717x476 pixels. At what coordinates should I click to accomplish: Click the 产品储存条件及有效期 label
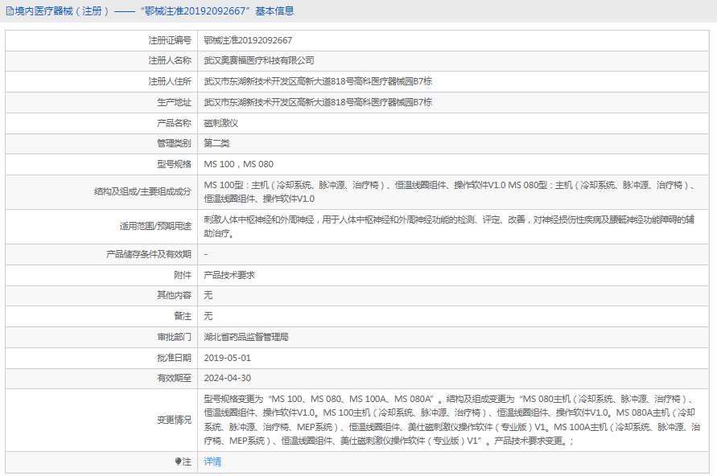coord(149,254)
